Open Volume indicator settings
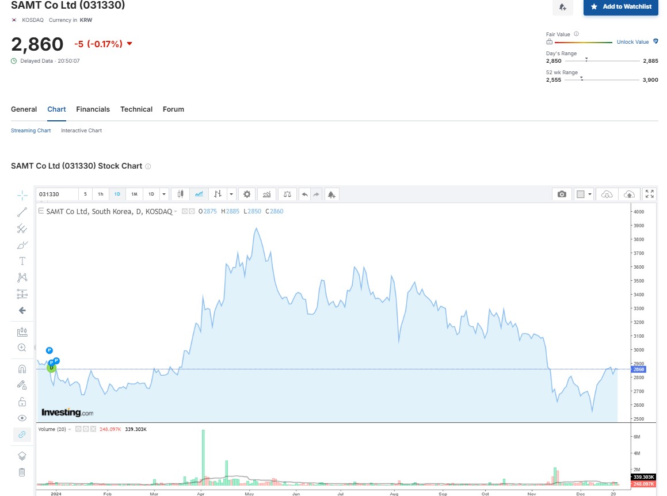Screen dimensions: 667x496 [86, 429]
